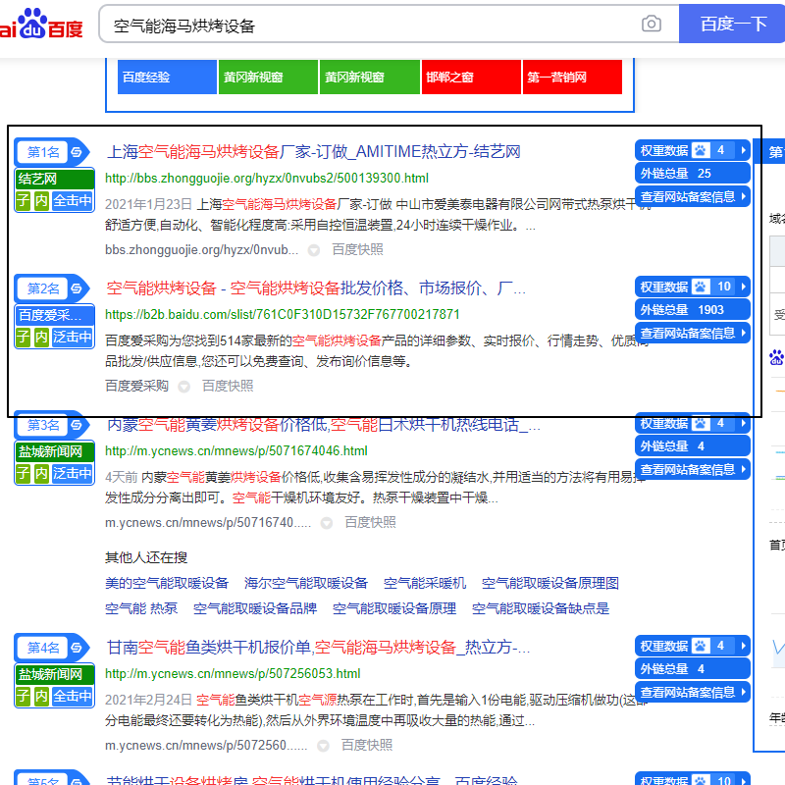
Task: Open result 空气能烘烤设备批发价格 title
Action: 316,288
